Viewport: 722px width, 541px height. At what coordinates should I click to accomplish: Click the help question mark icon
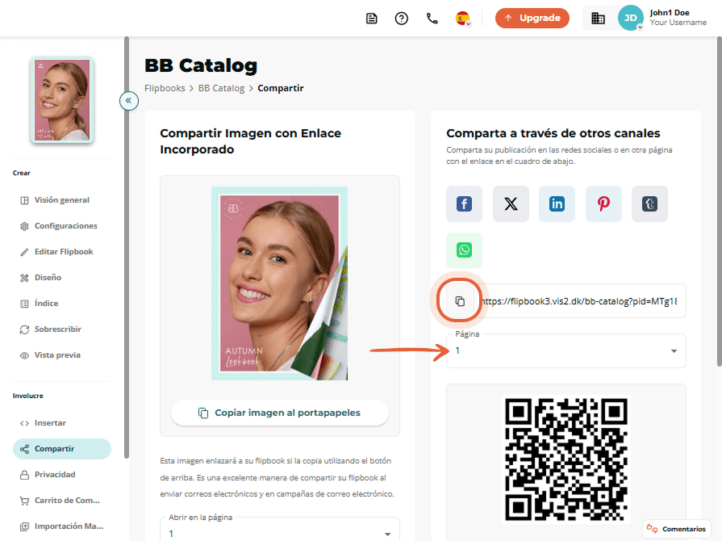(402, 19)
